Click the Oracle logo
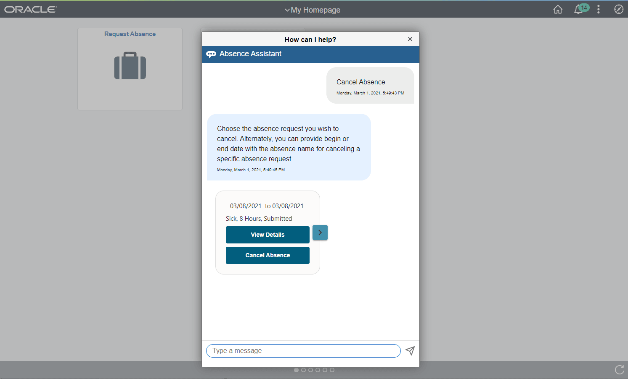 tap(31, 9)
